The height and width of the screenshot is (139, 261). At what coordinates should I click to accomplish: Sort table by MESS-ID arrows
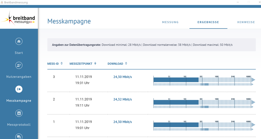[x=62, y=63]
